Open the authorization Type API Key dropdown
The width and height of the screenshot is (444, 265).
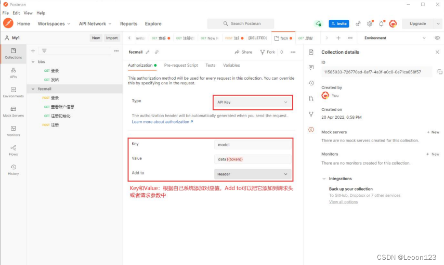[252, 102]
